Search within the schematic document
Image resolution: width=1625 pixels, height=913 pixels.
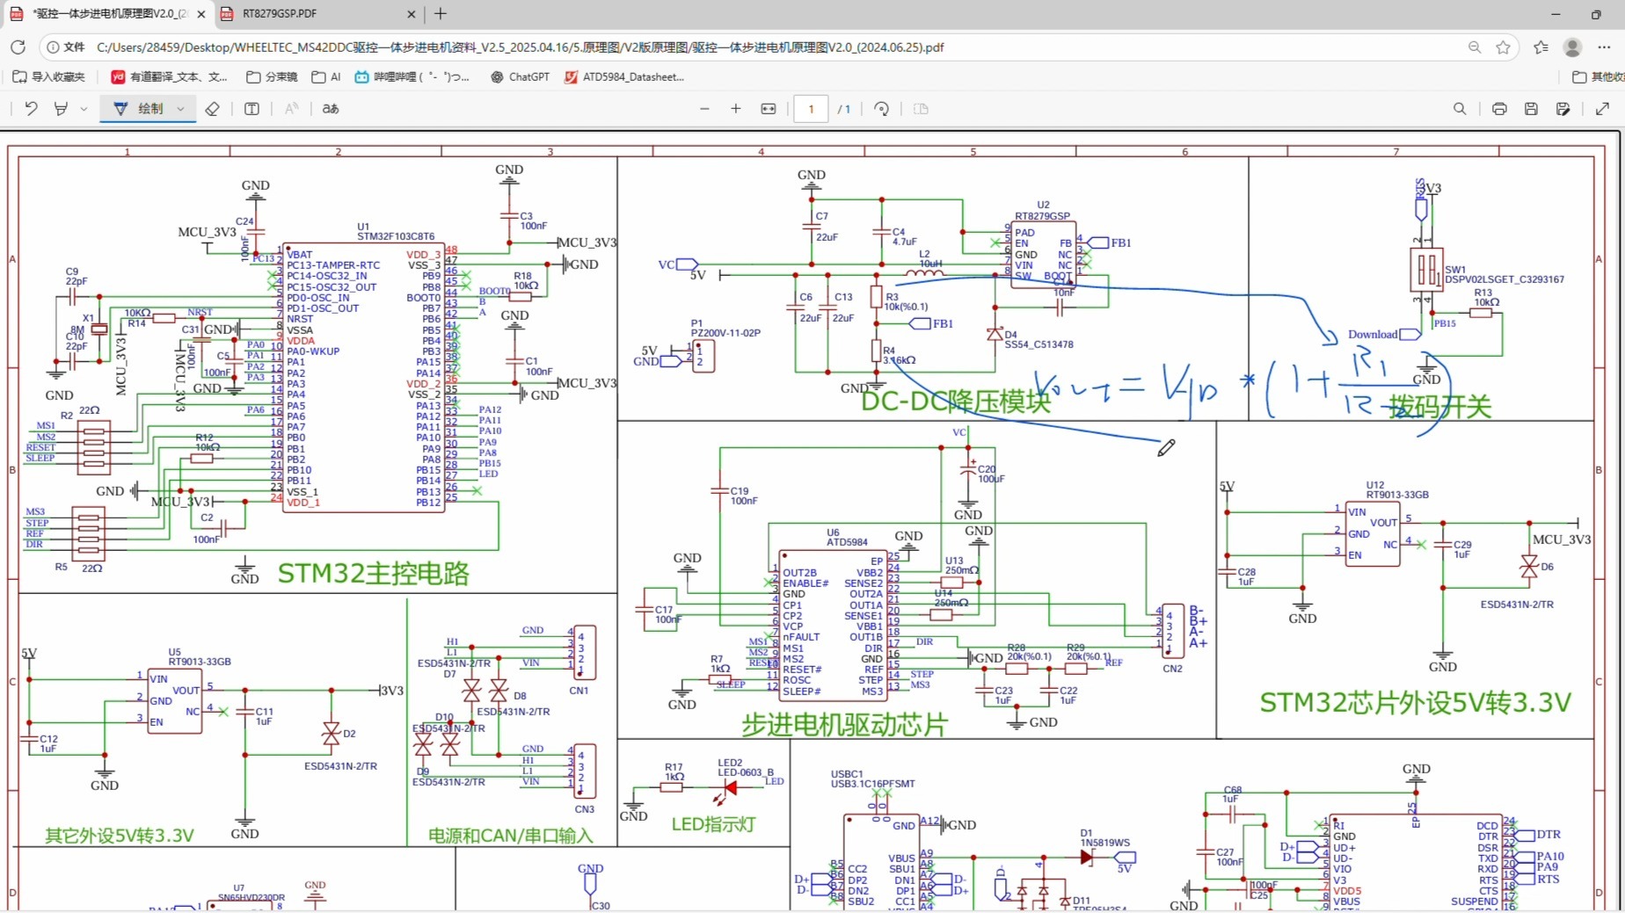click(x=1459, y=108)
